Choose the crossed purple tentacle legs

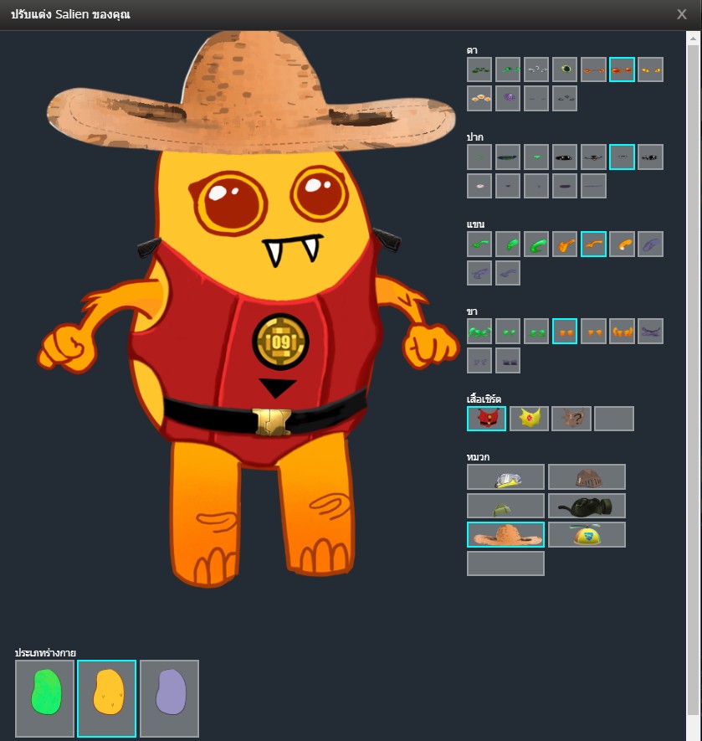click(650, 332)
